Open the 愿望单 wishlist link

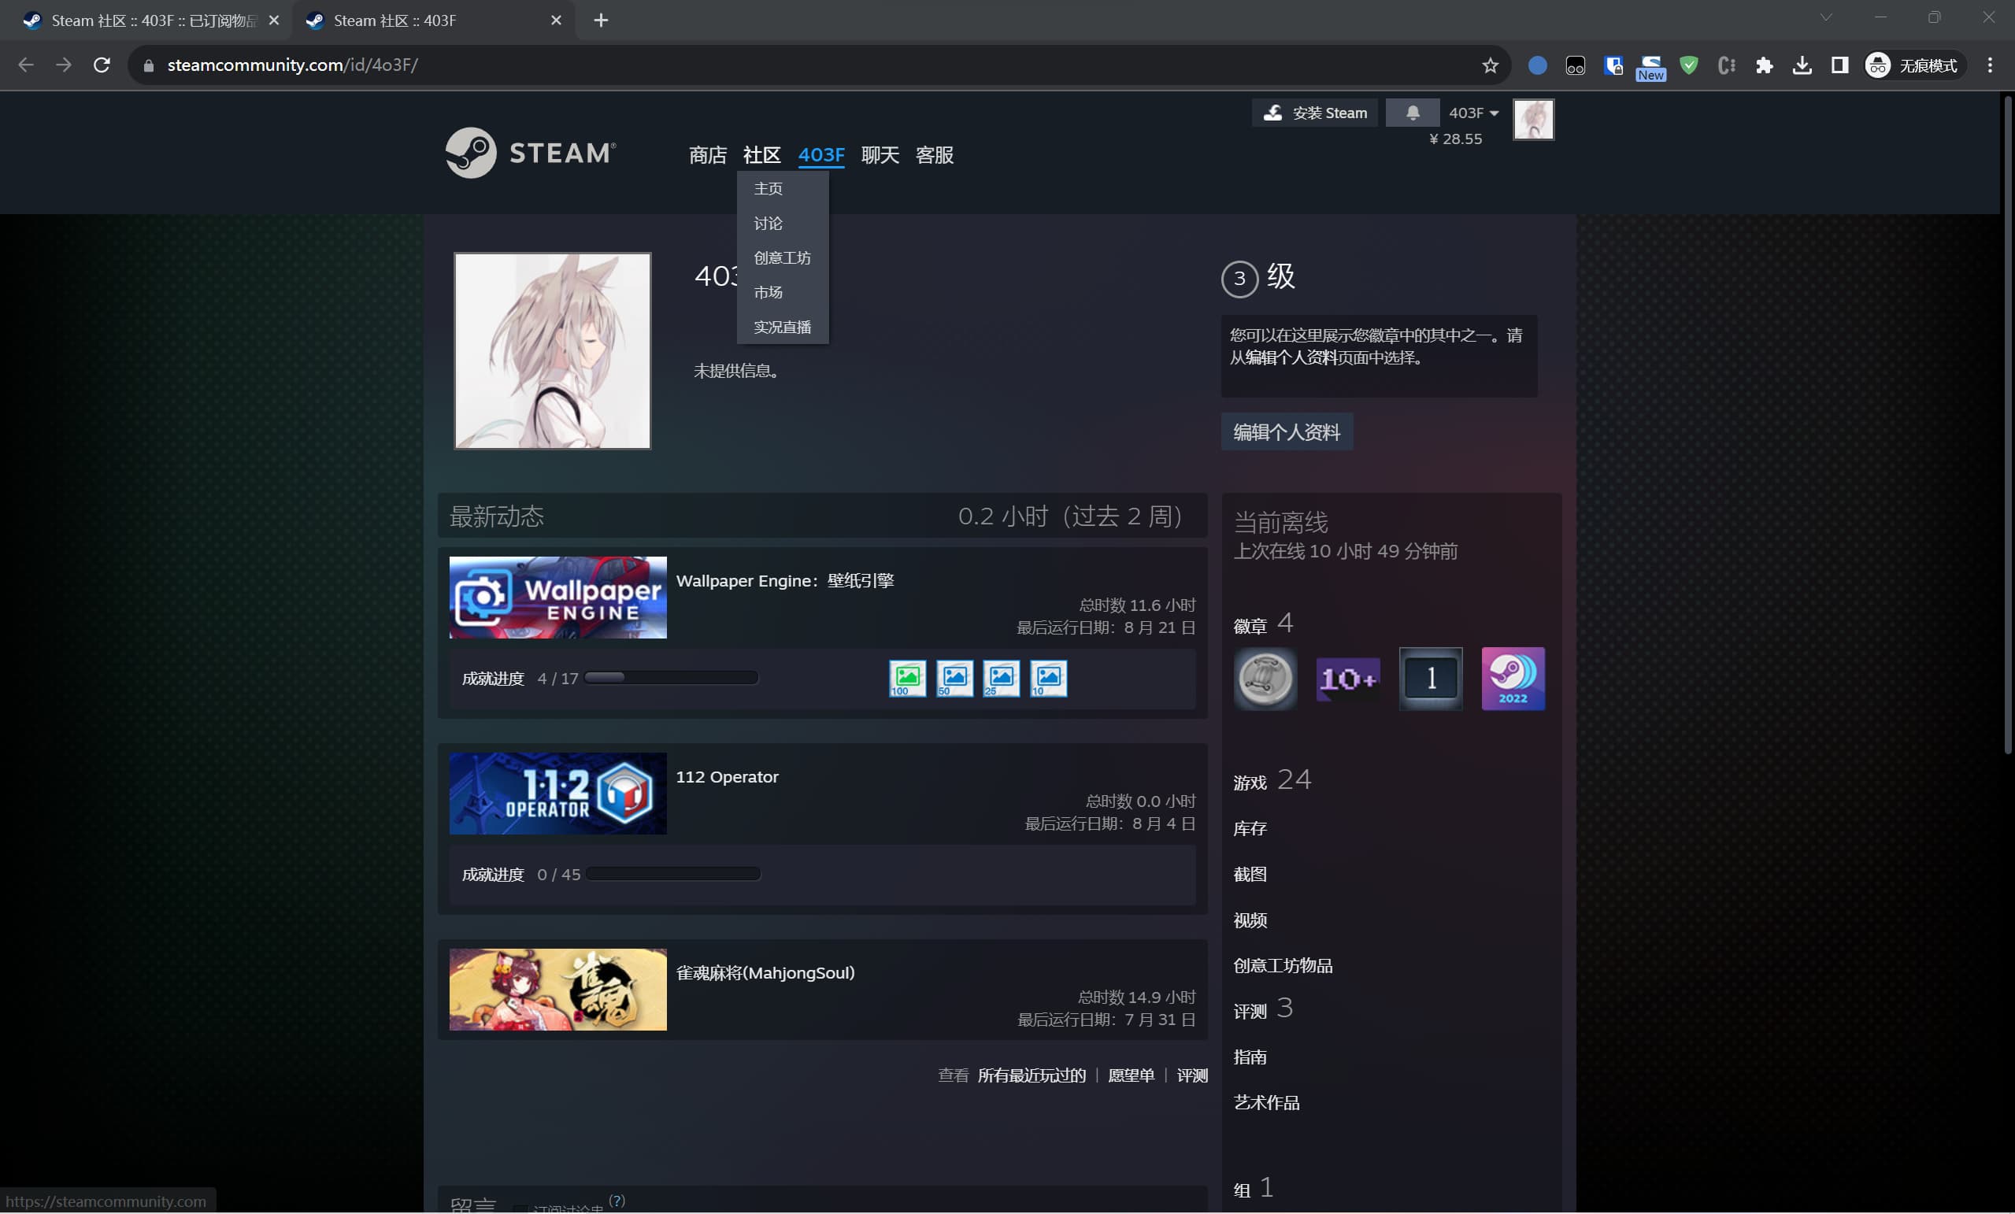coord(1131,1076)
